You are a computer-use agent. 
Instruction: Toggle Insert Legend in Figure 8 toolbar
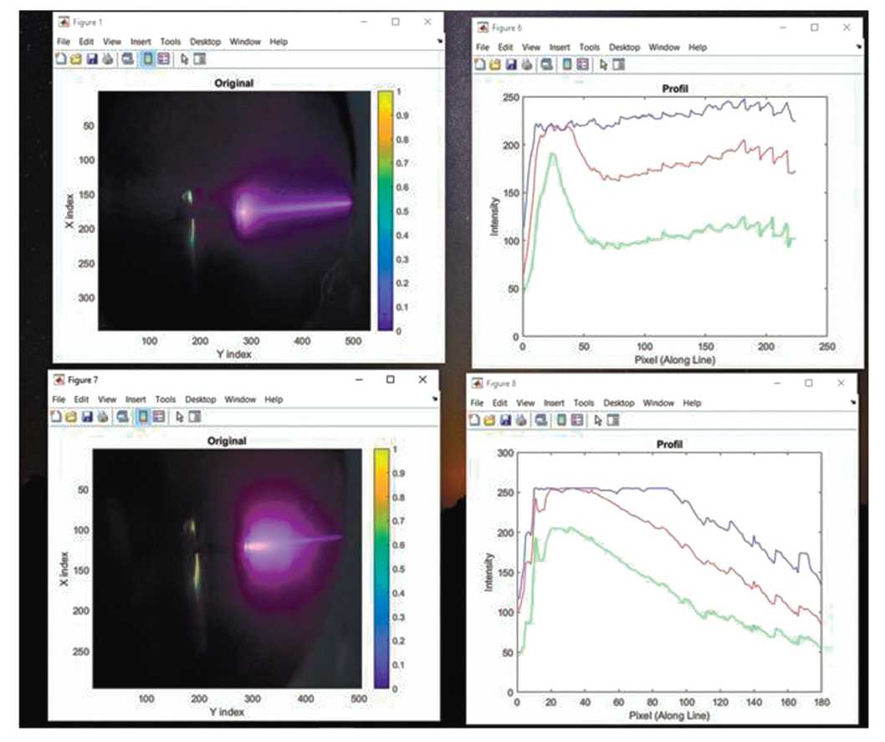click(x=577, y=420)
